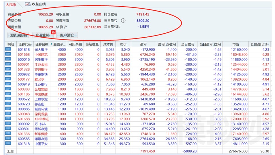The height and width of the screenshot is (155, 275).
Task: Open detail icon for 华新水泥 row
Action: pos(8,129)
